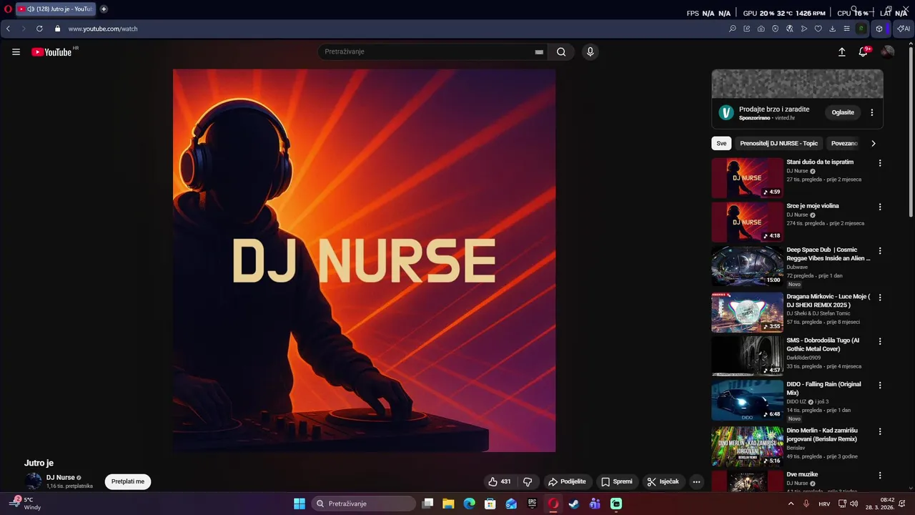This screenshot has height=515, width=915.
Task: Select the Povezano filter chip
Action: (844, 143)
